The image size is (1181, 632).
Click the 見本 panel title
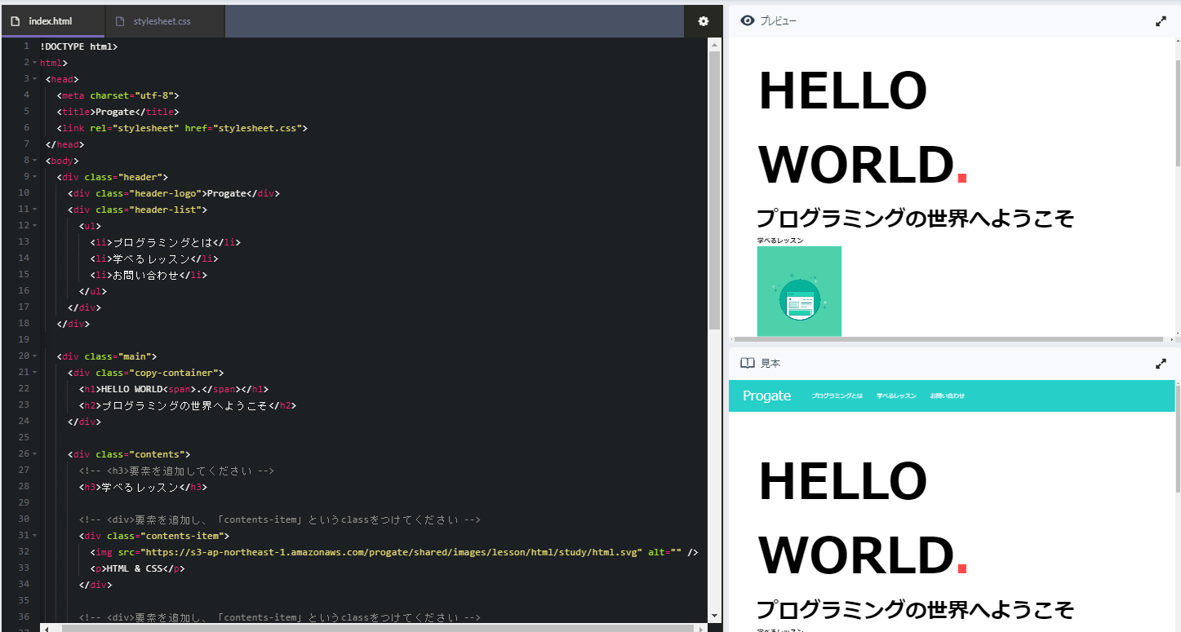[x=770, y=363]
